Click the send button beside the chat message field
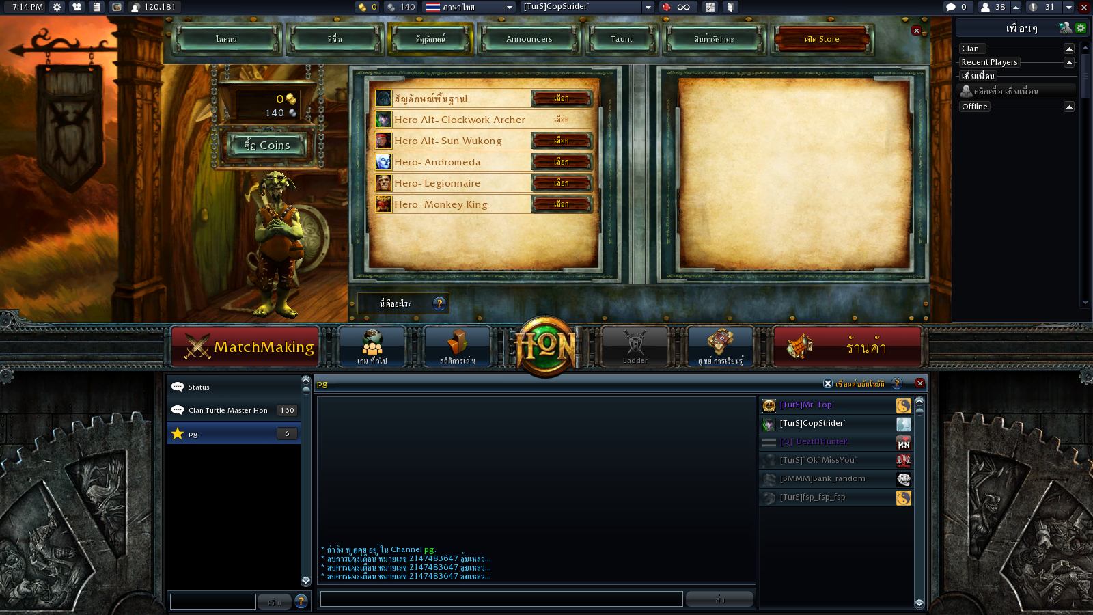 [x=719, y=599]
